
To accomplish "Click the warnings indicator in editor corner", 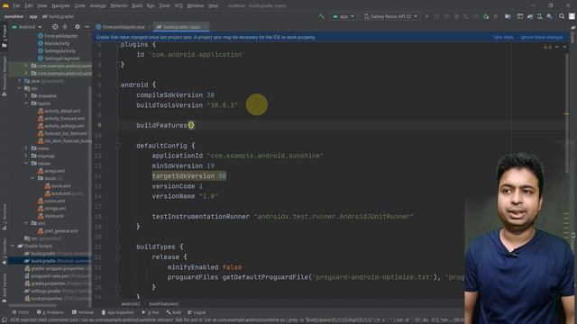I will [547, 47].
